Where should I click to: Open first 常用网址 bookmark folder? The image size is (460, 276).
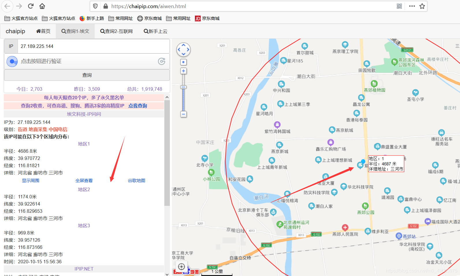(x=121, y=18)
